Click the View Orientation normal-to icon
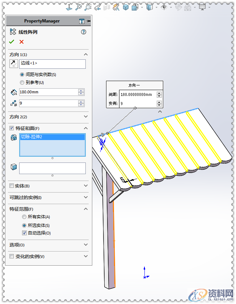The height and width of the screenshot is (304, 236). [x=69, y=7]
